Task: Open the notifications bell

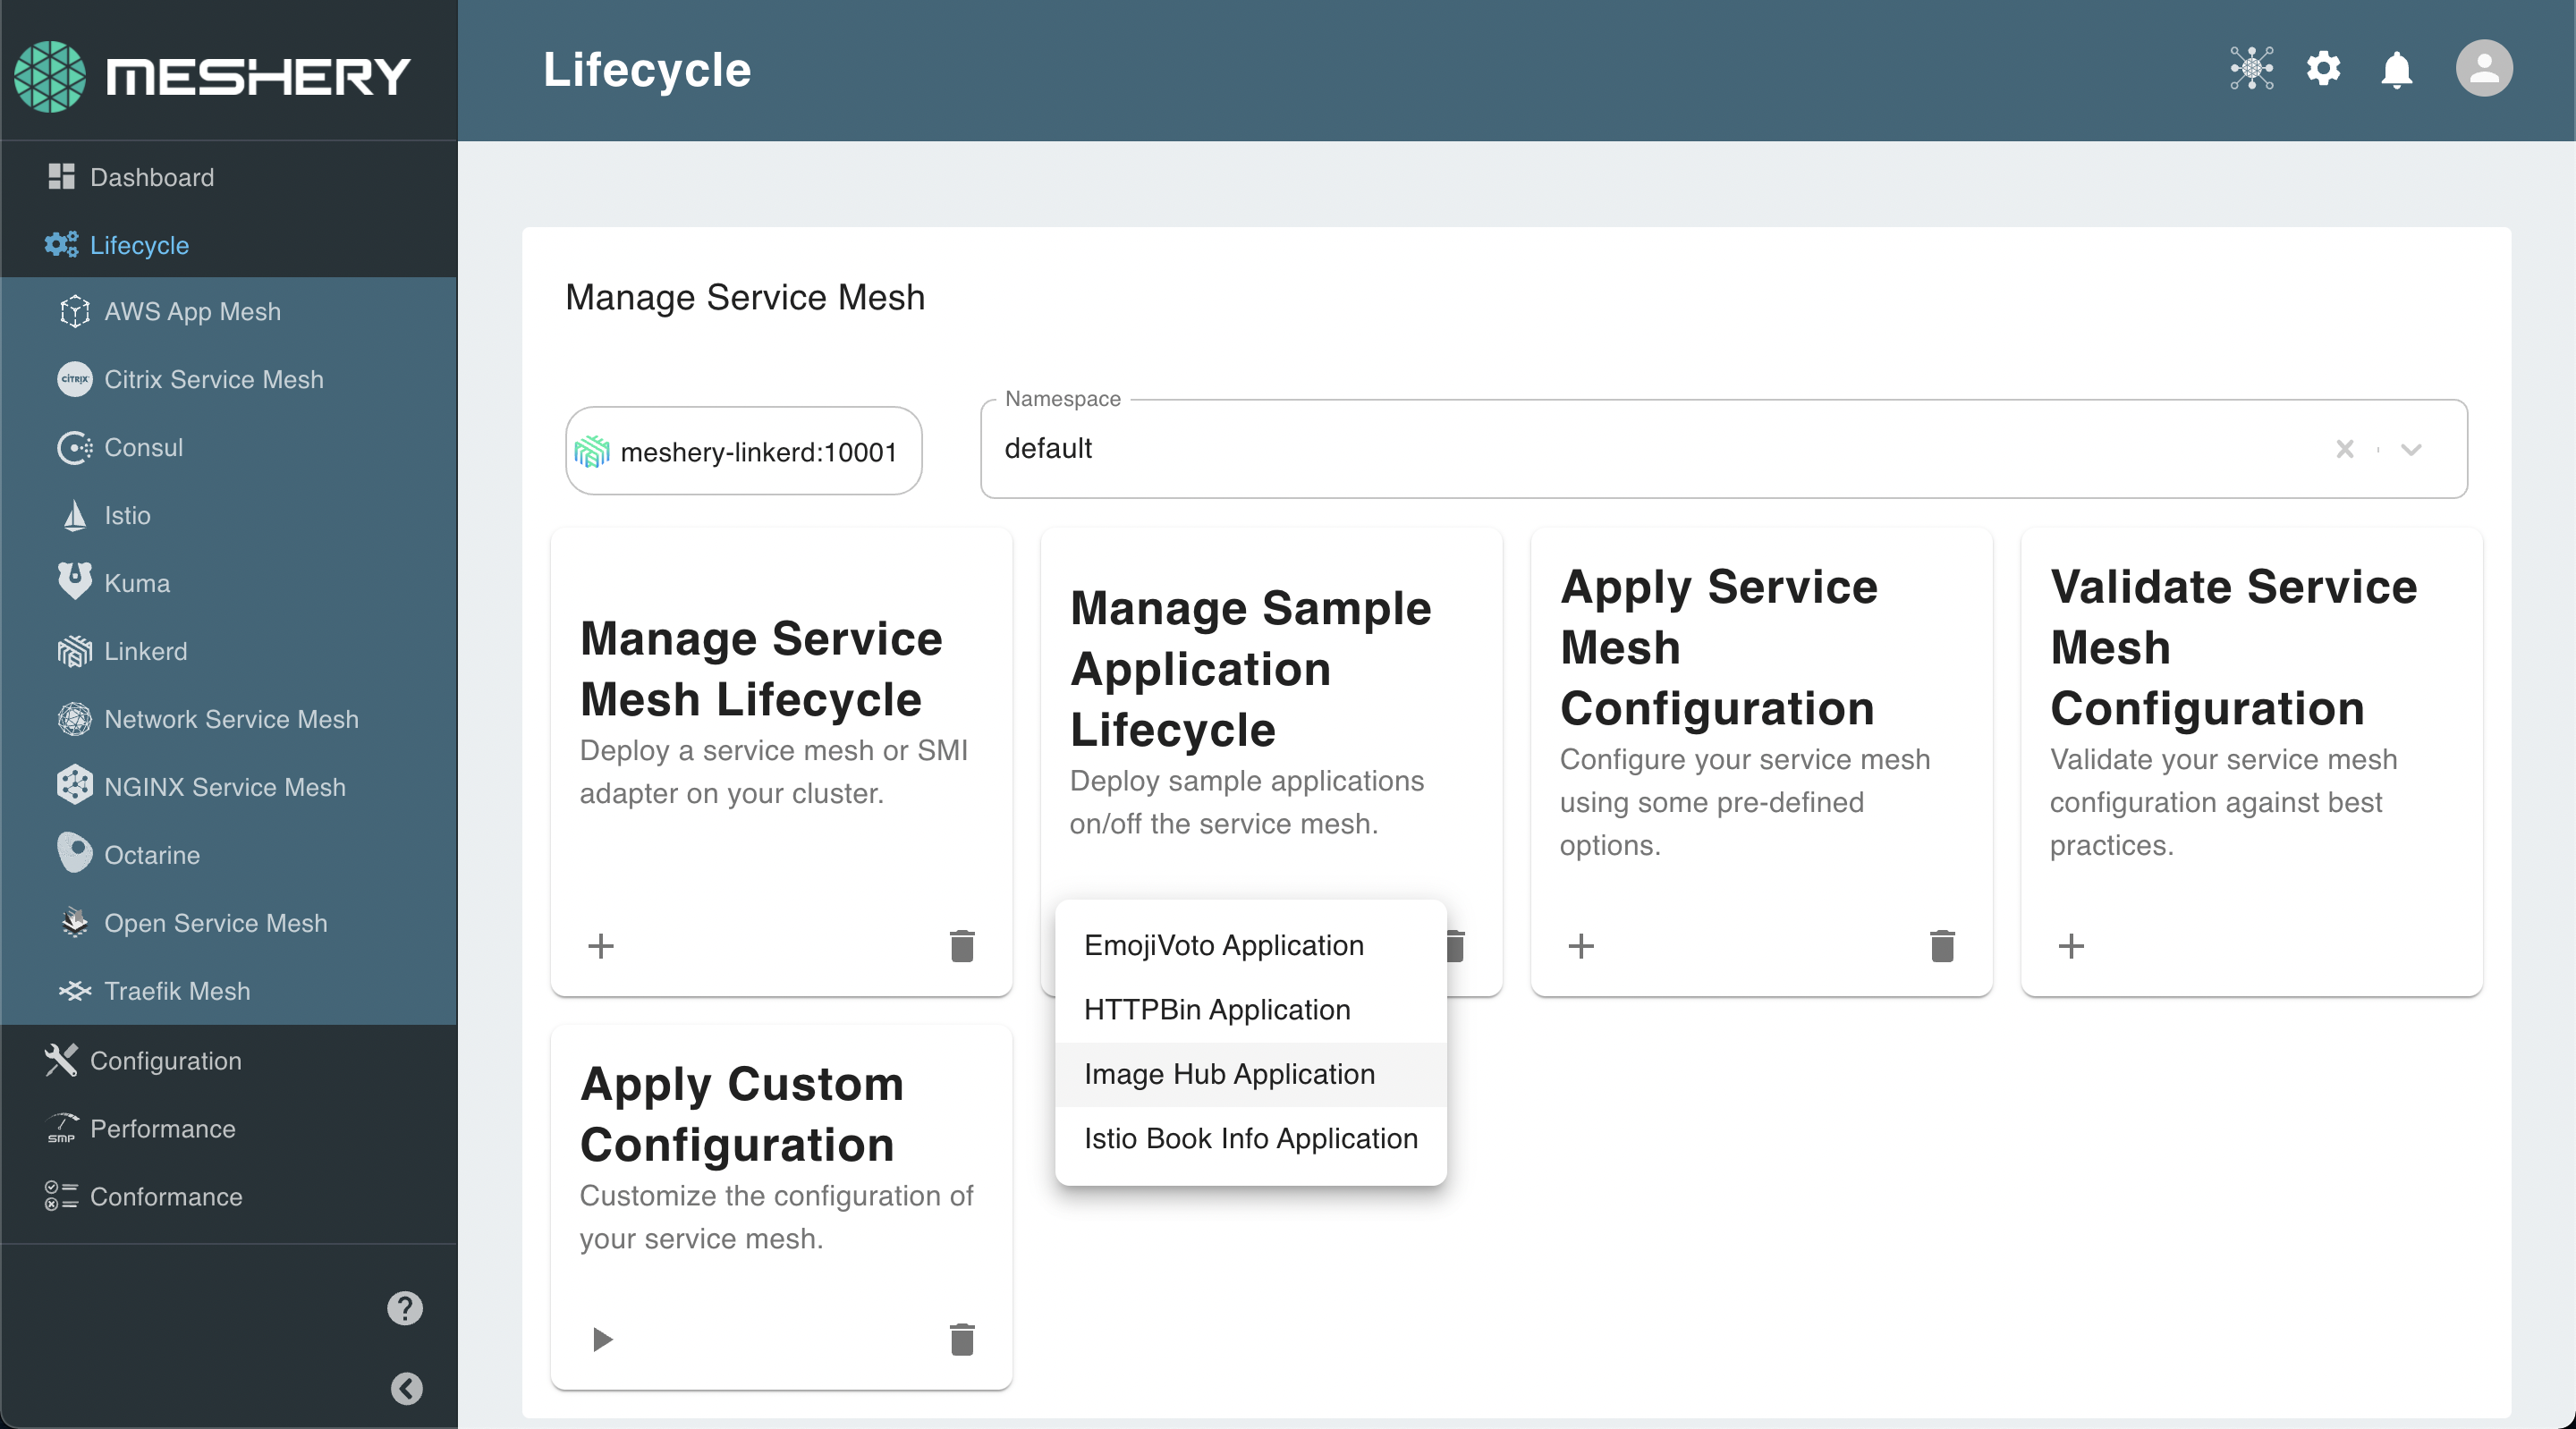Action: (x=2396, y=70)
